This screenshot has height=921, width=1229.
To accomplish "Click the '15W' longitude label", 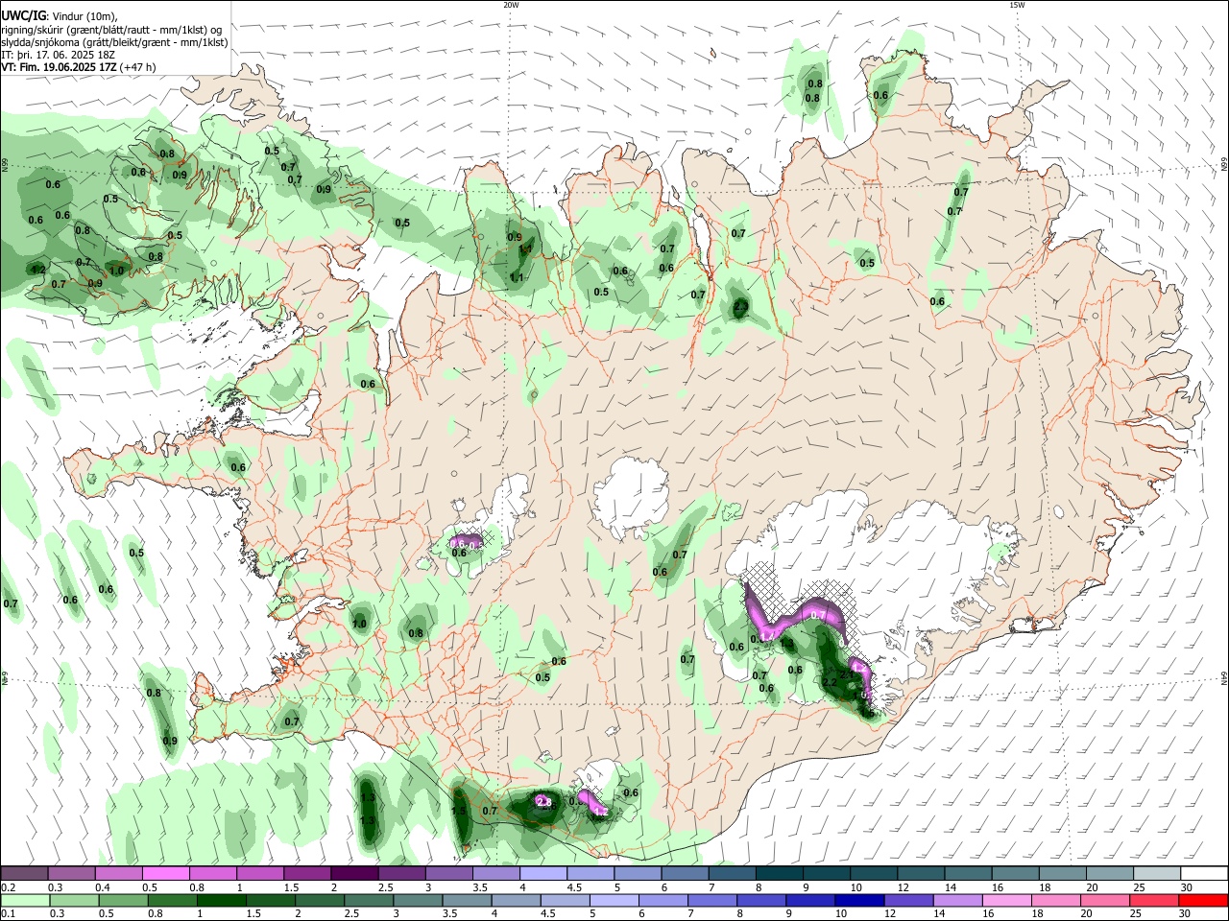I will pos(1017,5).
